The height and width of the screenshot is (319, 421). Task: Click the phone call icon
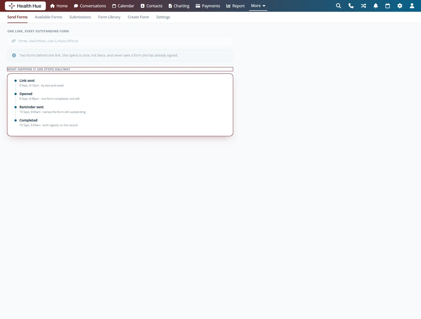(351, 6)
